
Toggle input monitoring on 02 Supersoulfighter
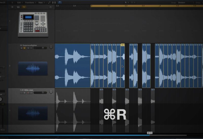(31, 48)
